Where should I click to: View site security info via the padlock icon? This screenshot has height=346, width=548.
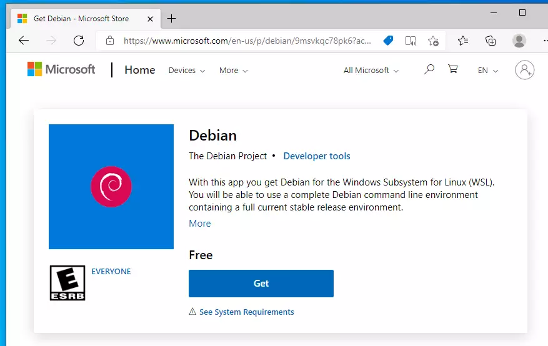click(x=110, y=41)
